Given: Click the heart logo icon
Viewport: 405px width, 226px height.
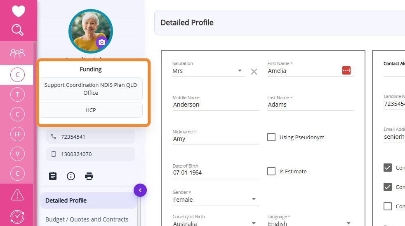Looking at the screenshot, I should click(18, 12).
